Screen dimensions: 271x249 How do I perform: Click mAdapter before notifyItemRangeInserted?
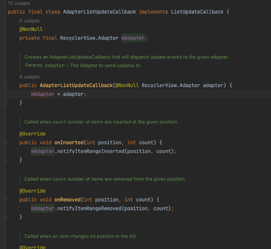pos(43,151)
